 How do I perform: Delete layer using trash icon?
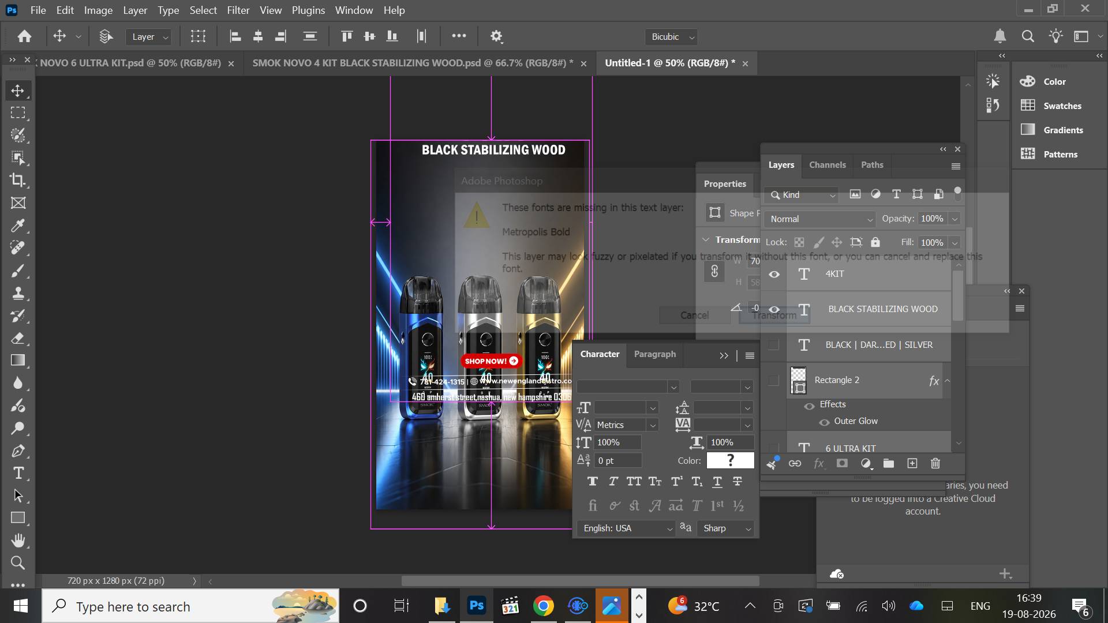point(935,463)
